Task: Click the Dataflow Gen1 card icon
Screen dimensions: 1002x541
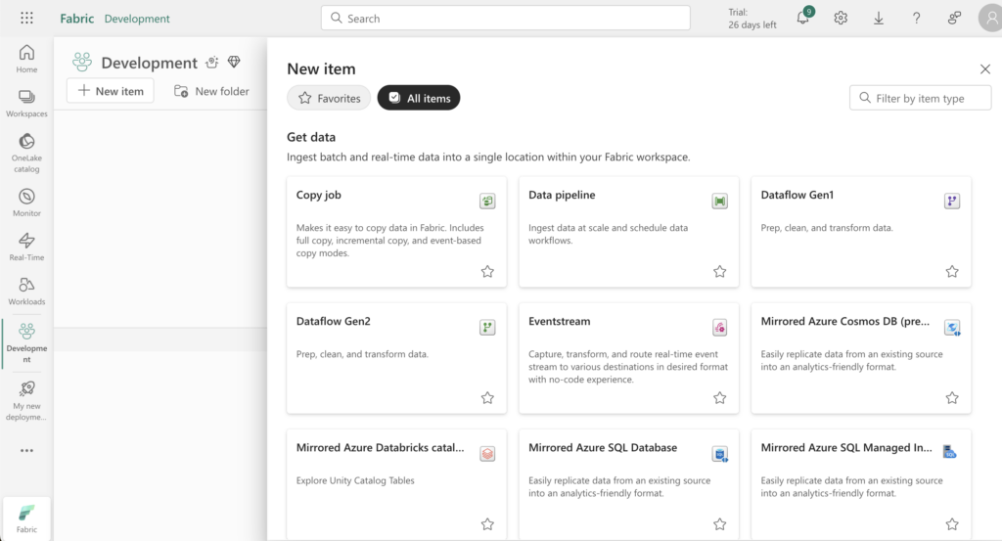Action: click(x=952, y=202)
